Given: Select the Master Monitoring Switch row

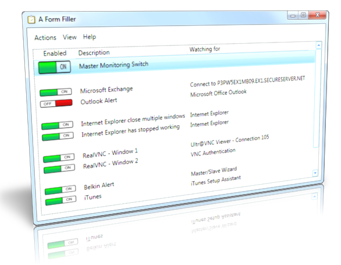Looking at the screenshot, I should point(175,65).
